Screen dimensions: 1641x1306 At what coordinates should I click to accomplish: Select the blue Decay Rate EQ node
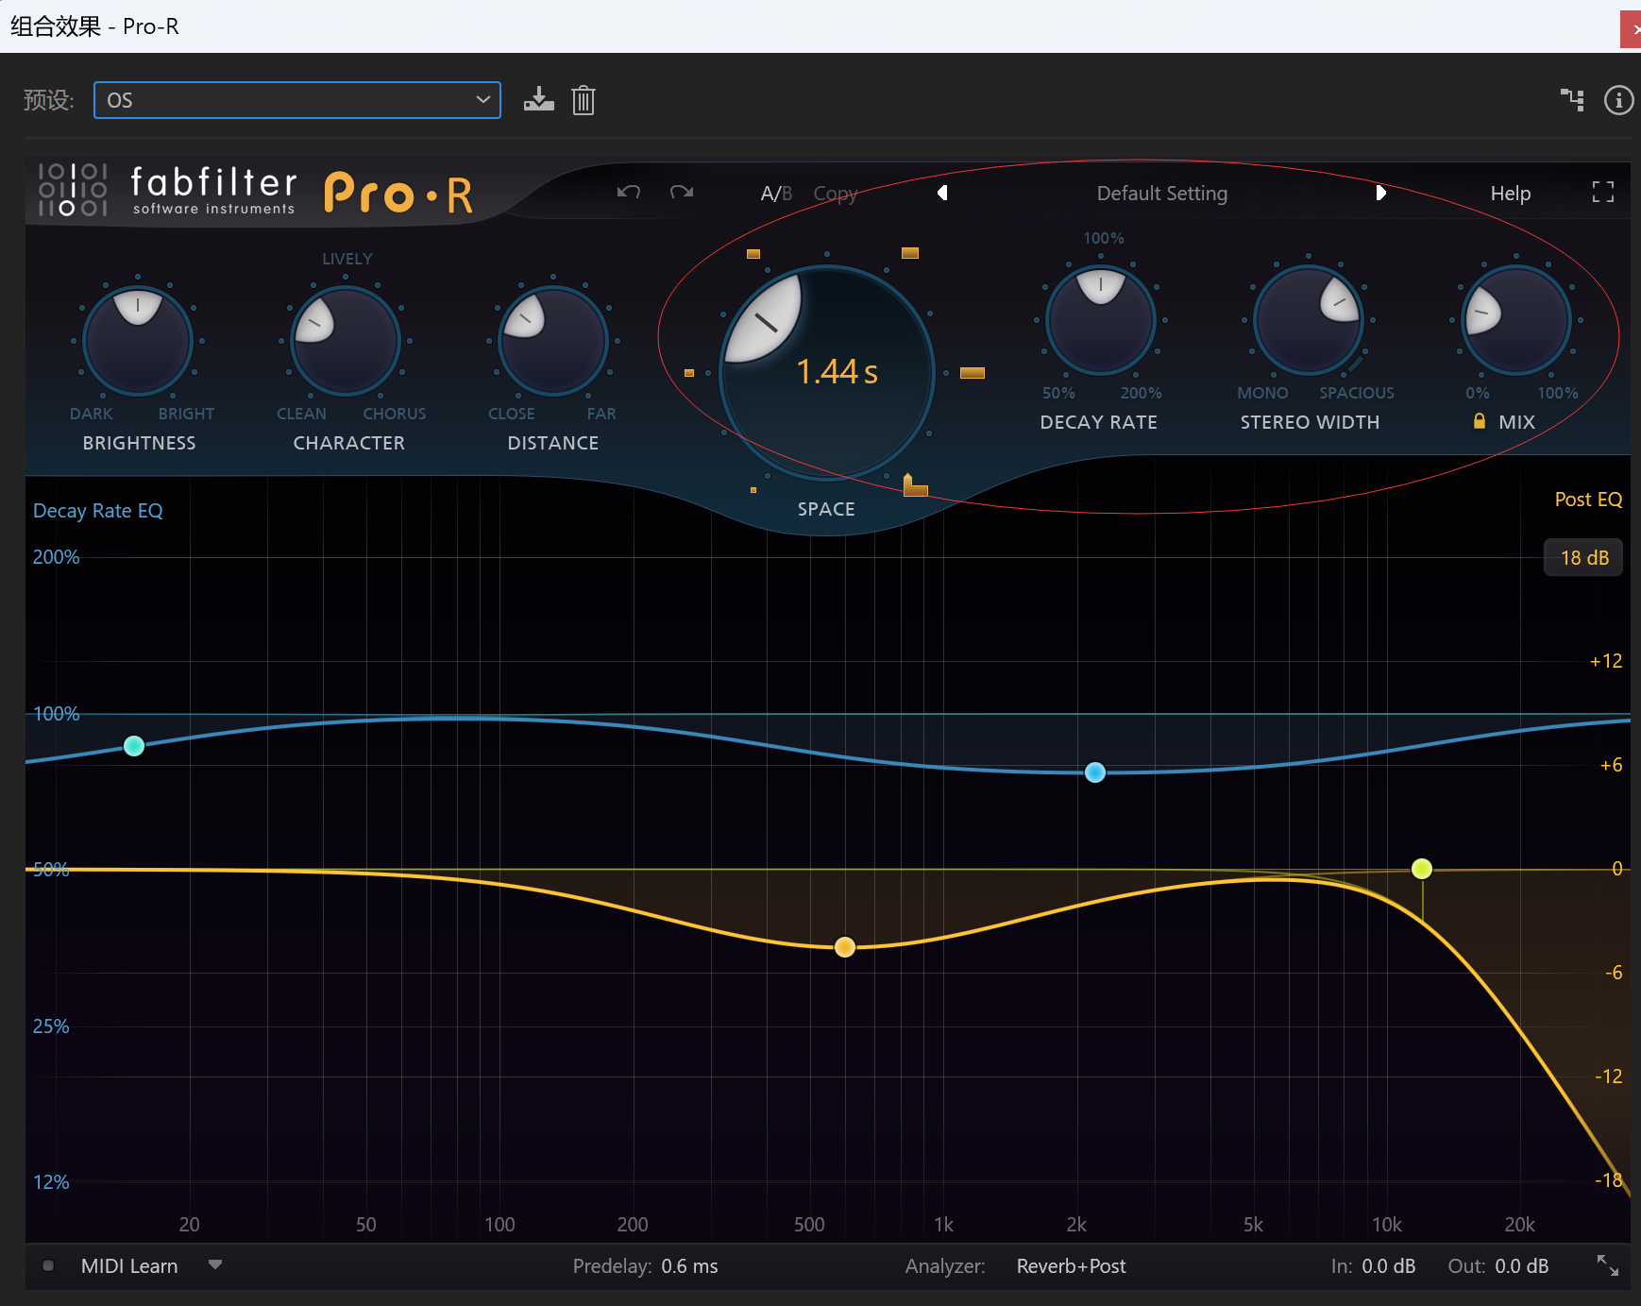1095,772
